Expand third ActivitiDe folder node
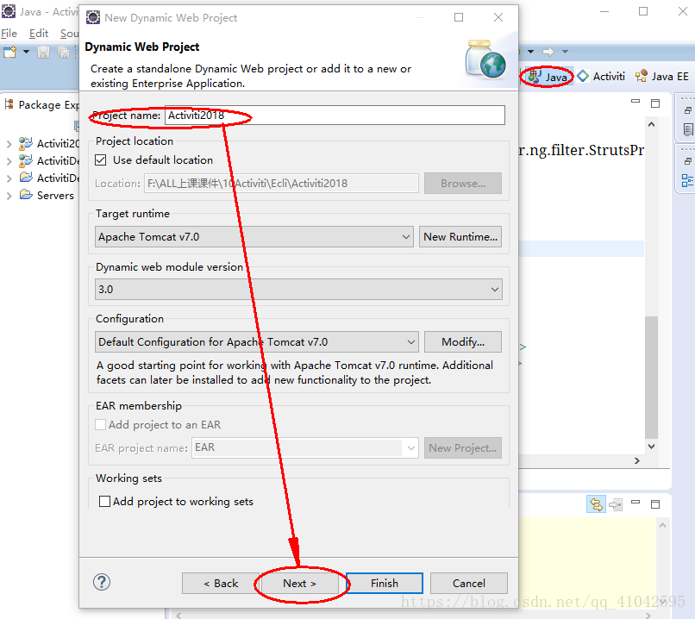 pyautogui.click(x=9, y=178)
